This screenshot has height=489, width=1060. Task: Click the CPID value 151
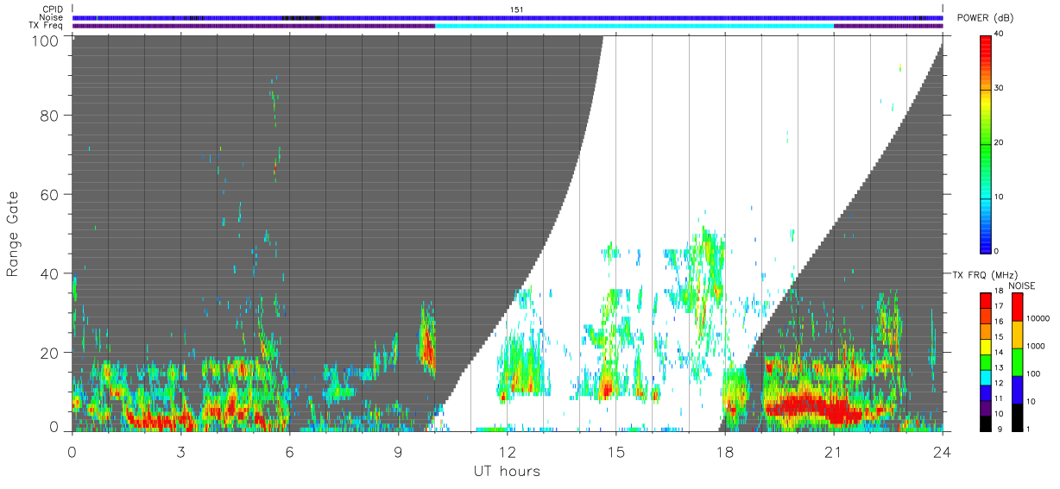pyautogui.click(x=517, y=9)
